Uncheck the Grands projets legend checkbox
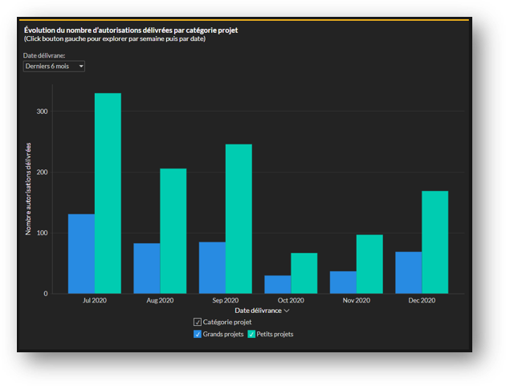Screen dimensions: 506x386 [x=197, y=334]
